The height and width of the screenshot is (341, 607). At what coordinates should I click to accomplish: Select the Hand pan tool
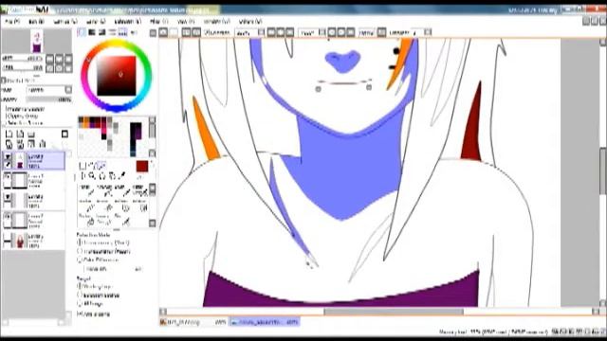pyautogui.click(x=112, y=176)
